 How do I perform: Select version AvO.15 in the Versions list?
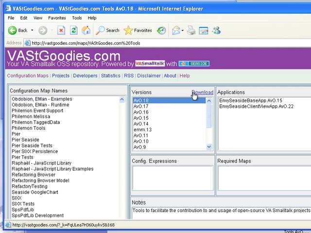[x=169, y=118]
